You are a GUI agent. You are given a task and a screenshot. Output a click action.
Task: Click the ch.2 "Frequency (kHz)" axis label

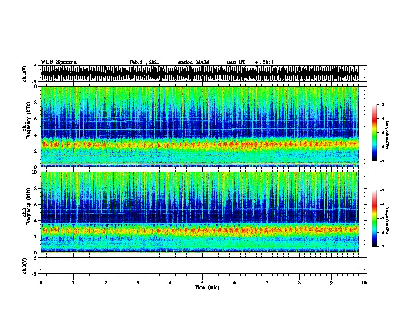click(x=28, y=206)
